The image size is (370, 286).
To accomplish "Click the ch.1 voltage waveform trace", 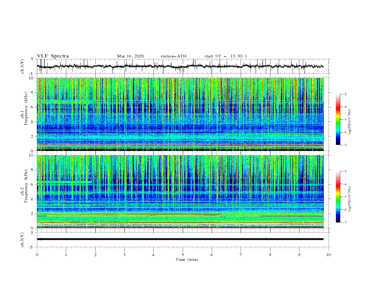I will click(180, 66).
